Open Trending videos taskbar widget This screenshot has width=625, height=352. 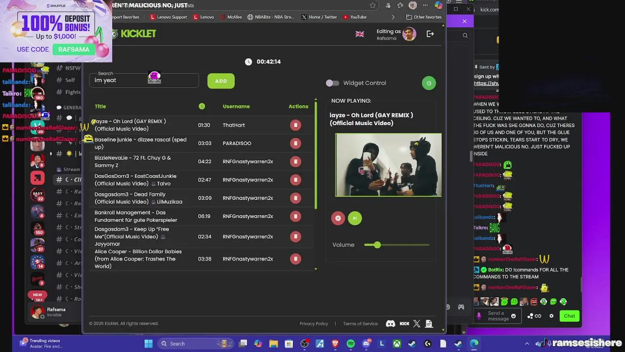click(x=40, y=344)
